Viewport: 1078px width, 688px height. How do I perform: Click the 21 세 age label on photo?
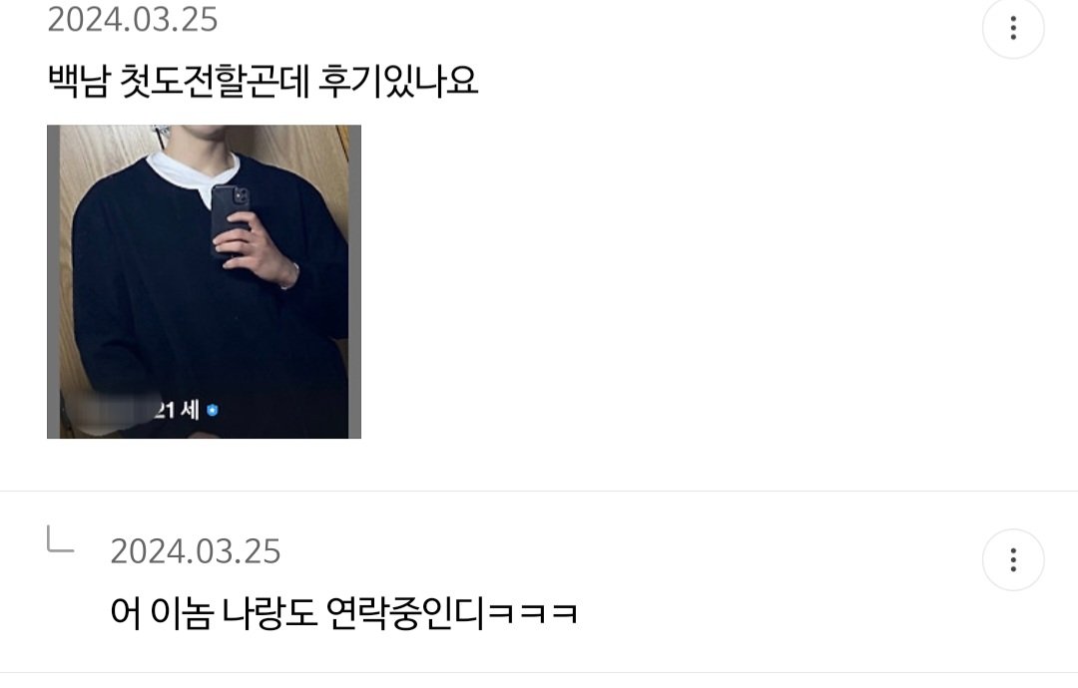pyautogui.click(x=176, y=410)
